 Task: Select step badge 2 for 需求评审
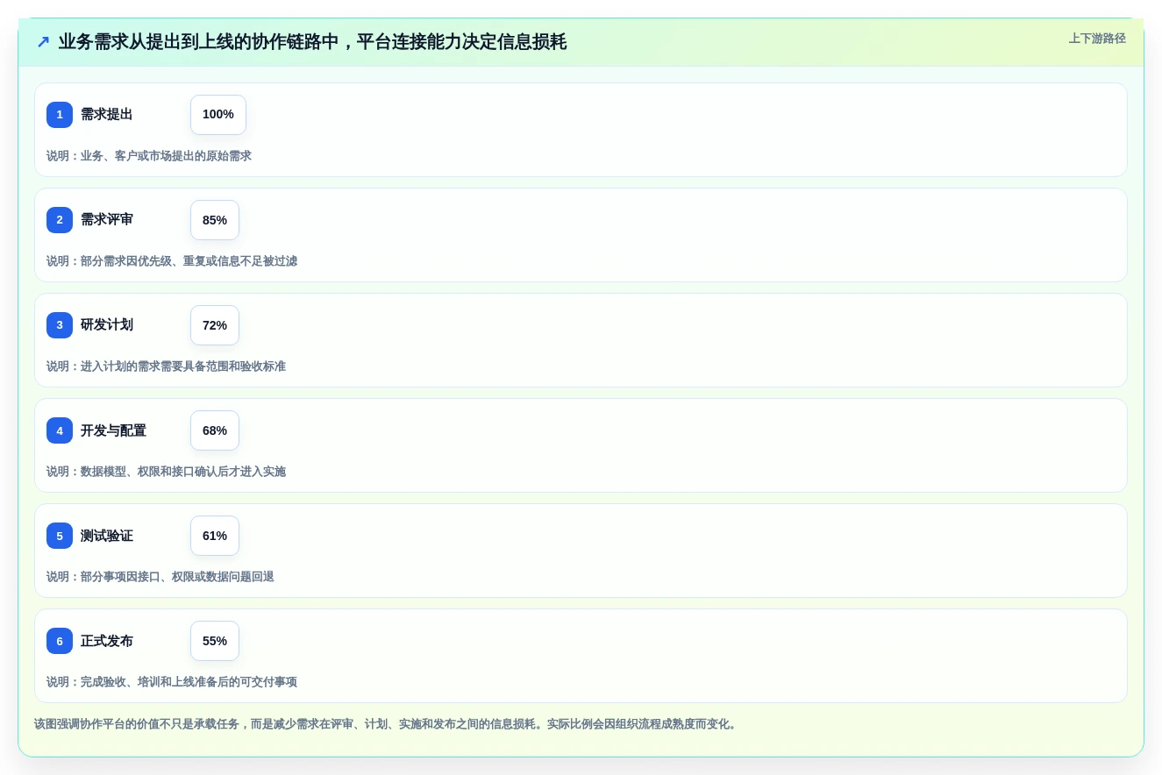[60, 220]
